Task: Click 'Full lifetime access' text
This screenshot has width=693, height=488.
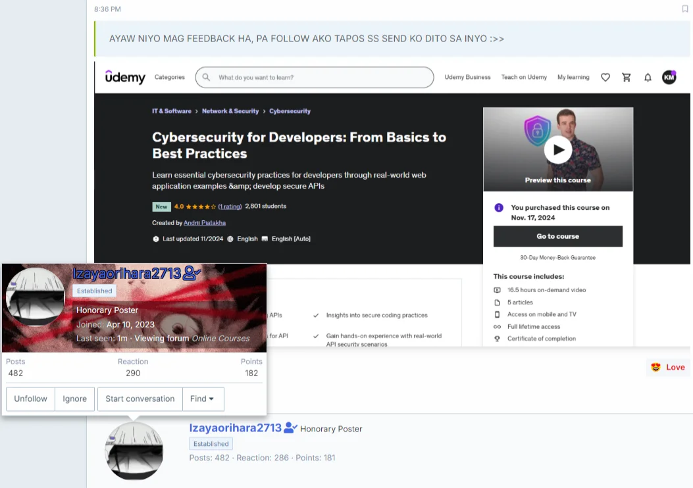Action: [x=534, y=327]
